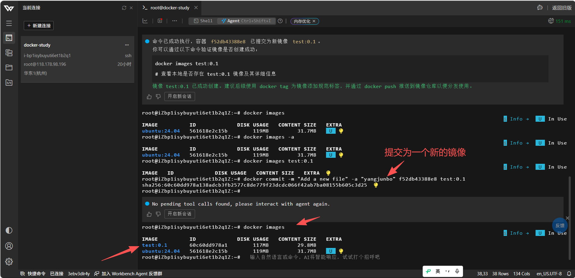
Task: Remove the 内存优化 tag
Action: (x=314, y=21)
